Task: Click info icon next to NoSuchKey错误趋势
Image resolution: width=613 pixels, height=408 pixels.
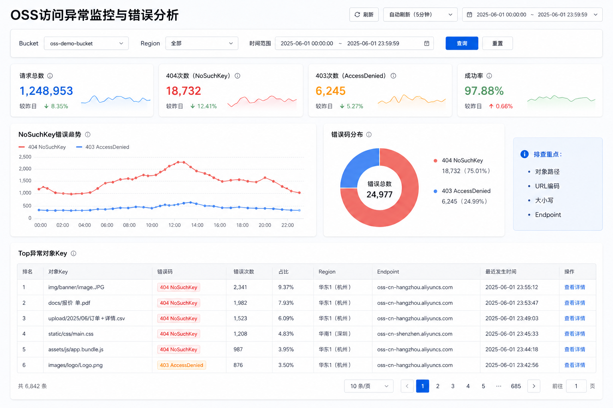Action: click(x=87, y=135)
